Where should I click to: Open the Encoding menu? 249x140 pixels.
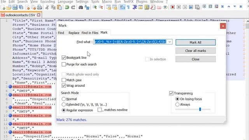pyautogui.click(x=47, y=2)
